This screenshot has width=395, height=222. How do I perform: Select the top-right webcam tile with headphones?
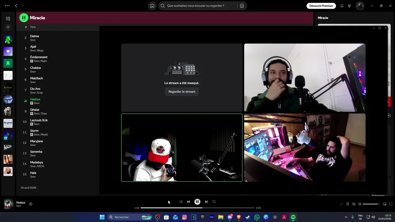(x=305, y=78)
